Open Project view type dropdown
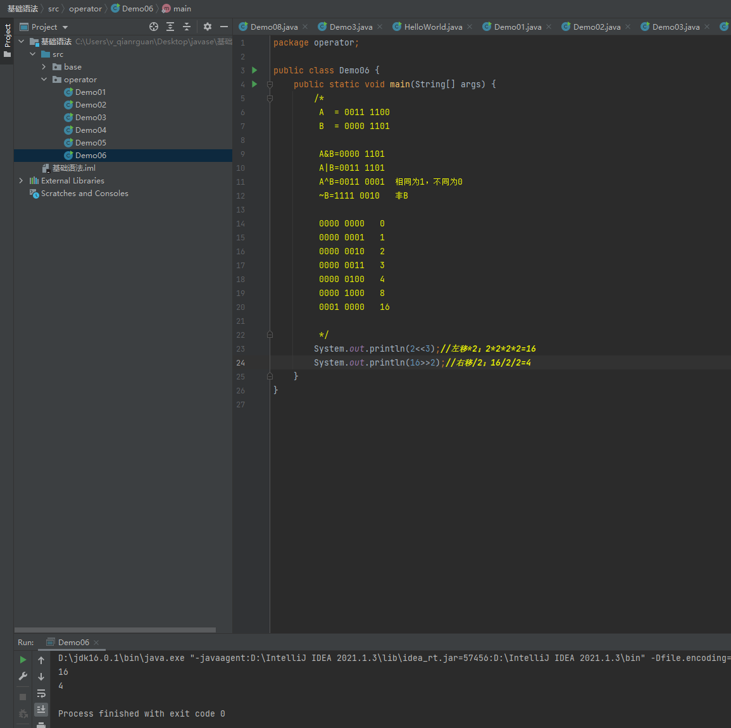Image resolution: width=731 pixels, height=728 pixels. pos(65,27)
